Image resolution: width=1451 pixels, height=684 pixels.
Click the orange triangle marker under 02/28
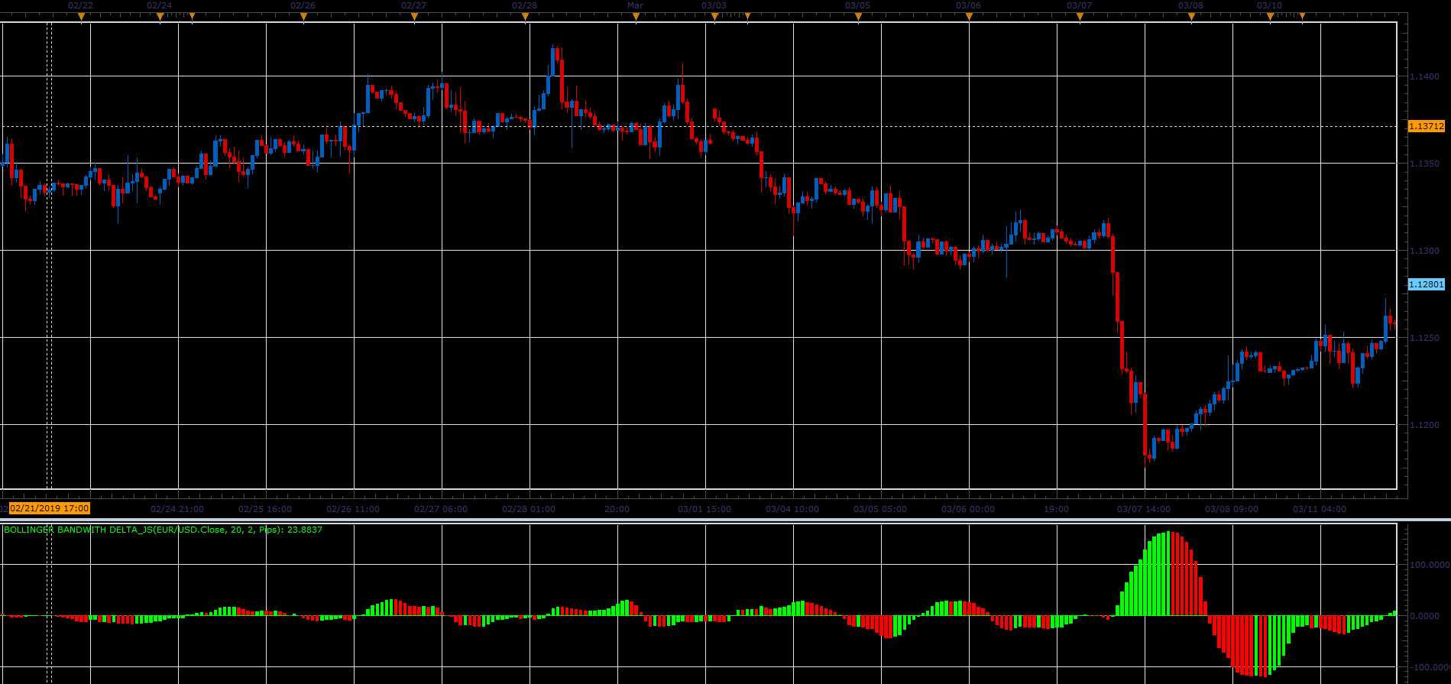[x=526, y=16]
